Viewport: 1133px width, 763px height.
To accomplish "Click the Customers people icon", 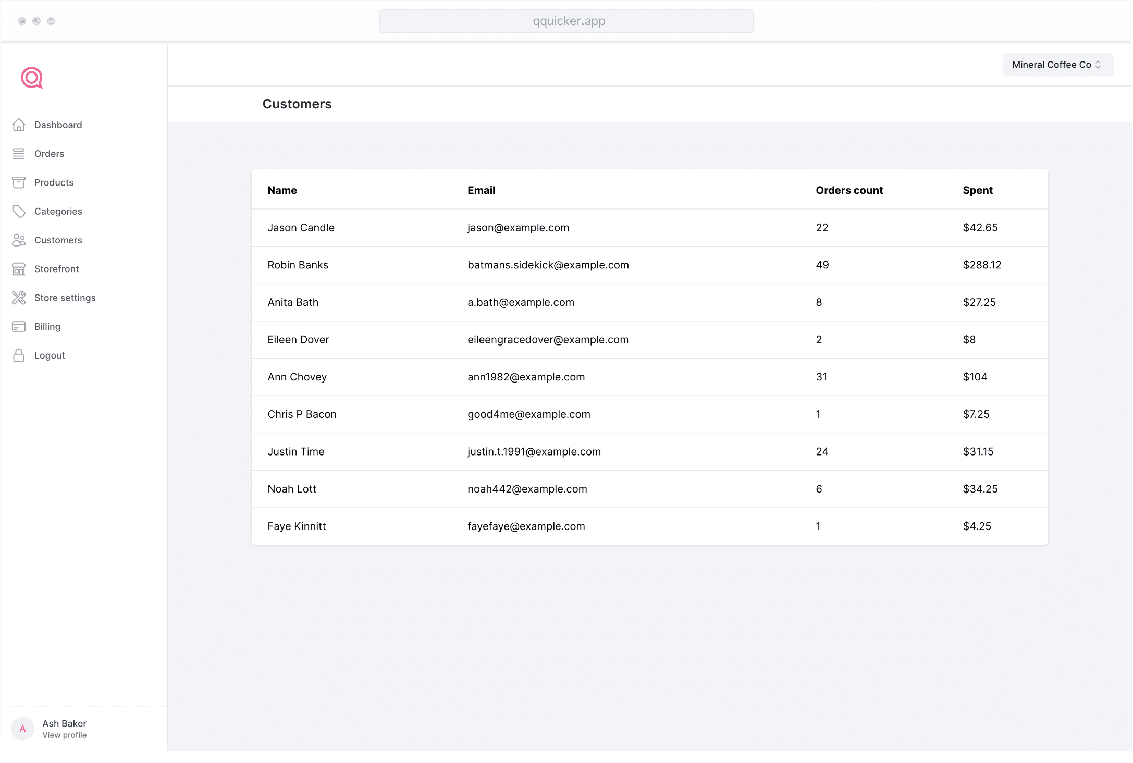I will [19, 240].
